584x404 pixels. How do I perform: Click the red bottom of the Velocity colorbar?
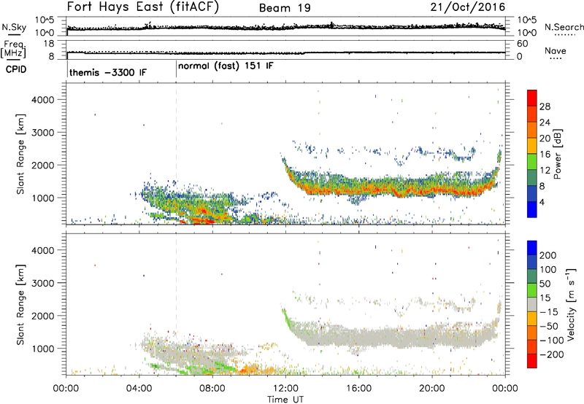coord(532,361)
